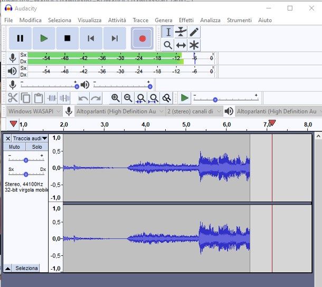322x287 pixels.
Task: Click Fit Project to Width icon
Action: 154,98
